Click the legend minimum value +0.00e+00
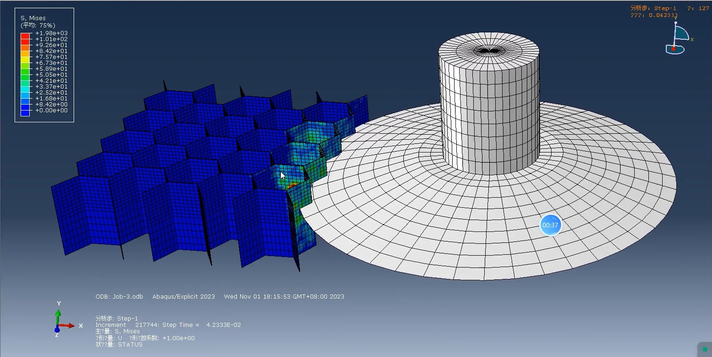The height and width of the screenshot is (357, 712). coord(51,110)
